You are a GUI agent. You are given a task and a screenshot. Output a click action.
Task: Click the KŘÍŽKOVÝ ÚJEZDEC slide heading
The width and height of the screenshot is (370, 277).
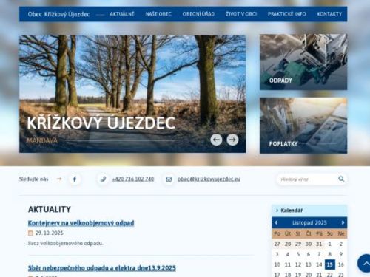click(101, 123)
